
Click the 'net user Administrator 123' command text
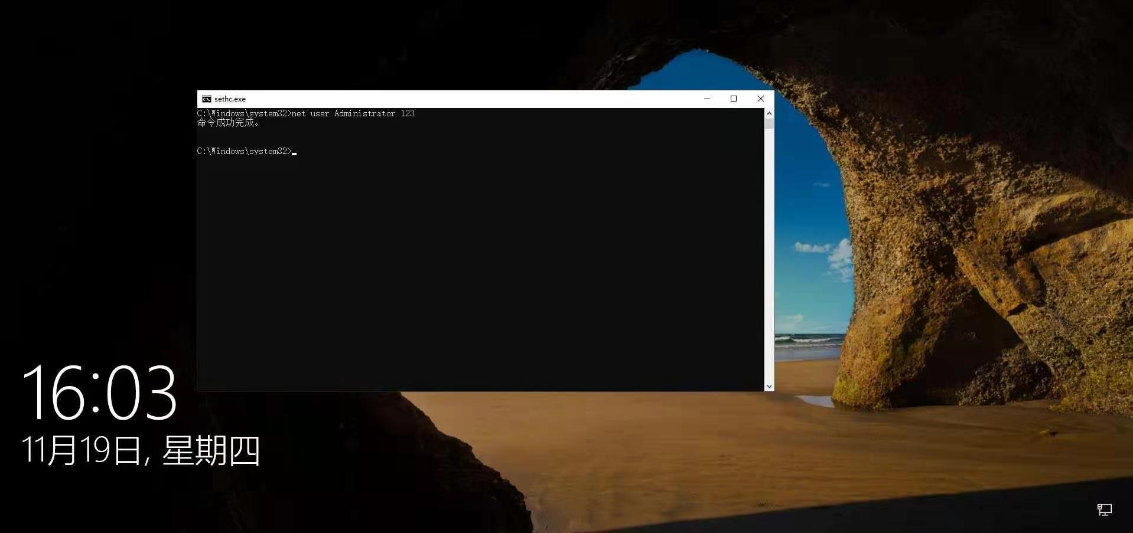click(x=353, y=113)
